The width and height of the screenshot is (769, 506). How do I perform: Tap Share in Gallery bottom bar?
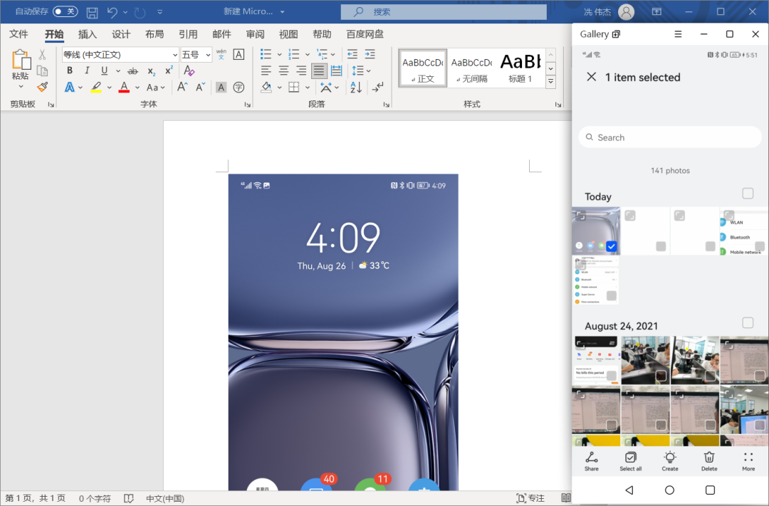[592, 461]
